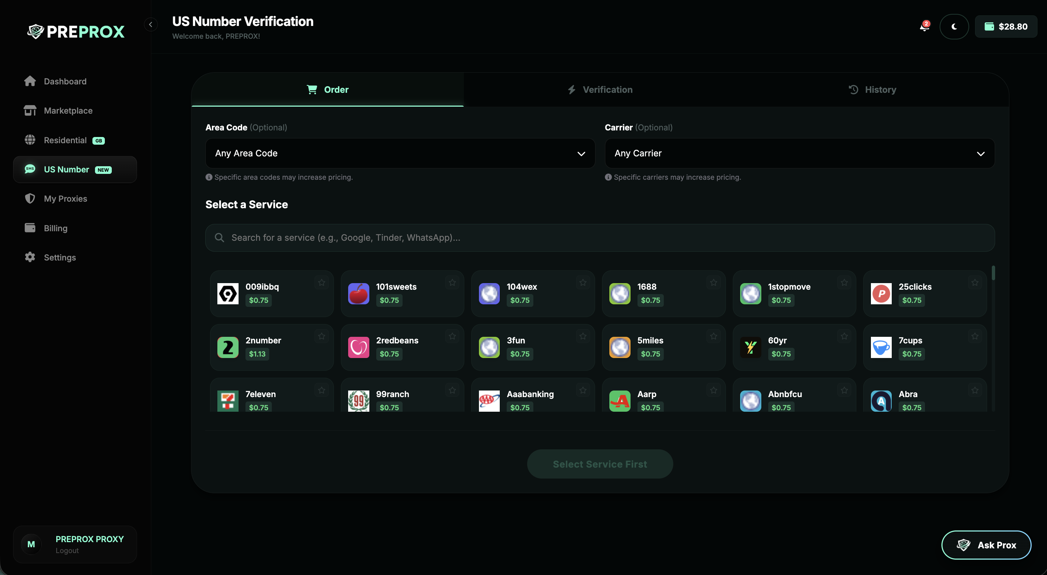The image size is (1047, 575).
Task: Click the Ask Prox button
Action: tap(986, 545)
